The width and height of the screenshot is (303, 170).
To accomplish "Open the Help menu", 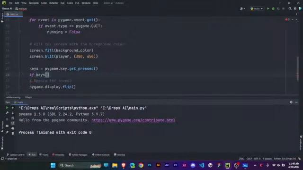I will pyautogui.click(x=95, y=3).
